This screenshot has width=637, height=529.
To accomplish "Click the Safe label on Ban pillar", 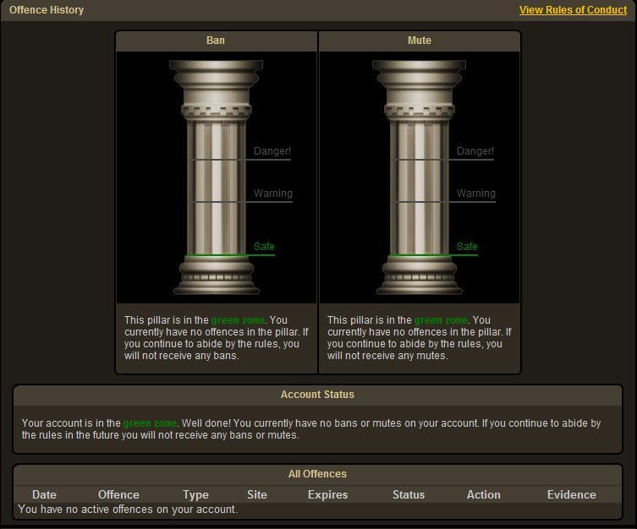I will click(264, 246).
